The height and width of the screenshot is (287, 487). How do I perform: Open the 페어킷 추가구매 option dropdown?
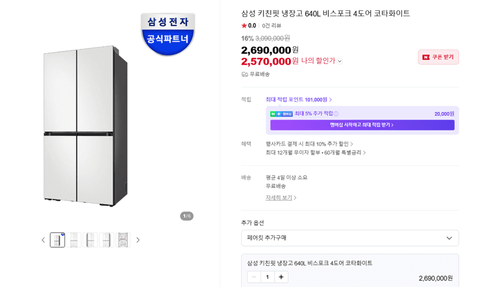click(x=349, y=238)
